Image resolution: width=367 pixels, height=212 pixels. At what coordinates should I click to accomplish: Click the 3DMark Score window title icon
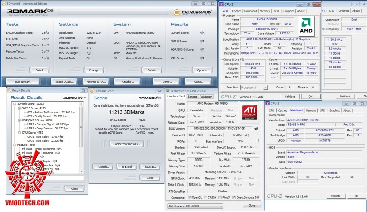pos(92,90)
